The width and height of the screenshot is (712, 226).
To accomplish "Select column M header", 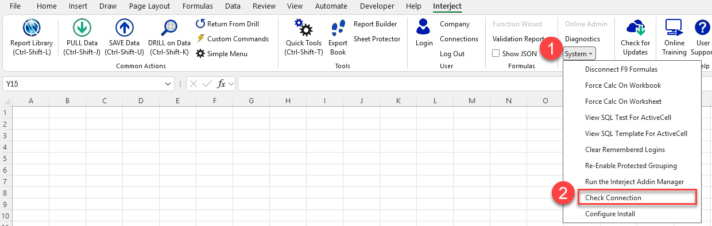I will click(x=472, y=101).
